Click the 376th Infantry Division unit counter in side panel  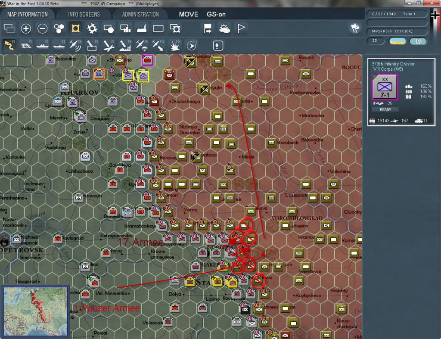tap(385, 87)
